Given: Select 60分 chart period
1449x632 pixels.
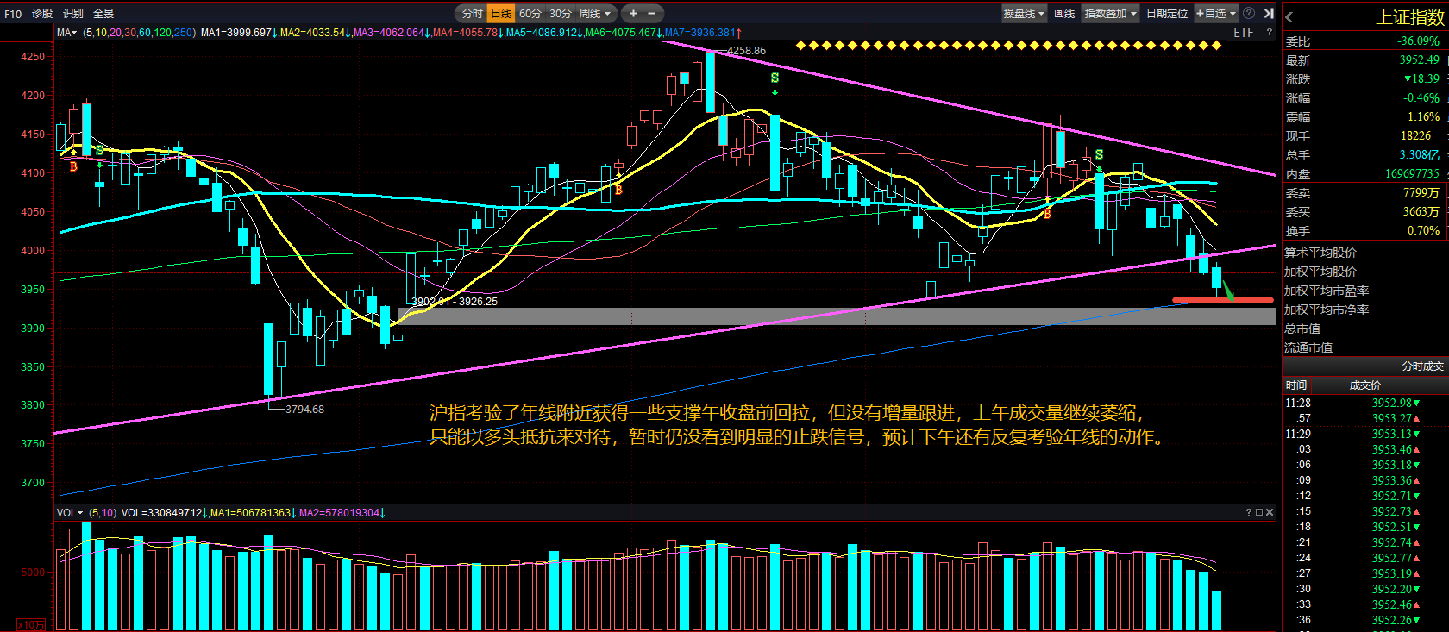Looking at the screenshot, I should (530, 13).
